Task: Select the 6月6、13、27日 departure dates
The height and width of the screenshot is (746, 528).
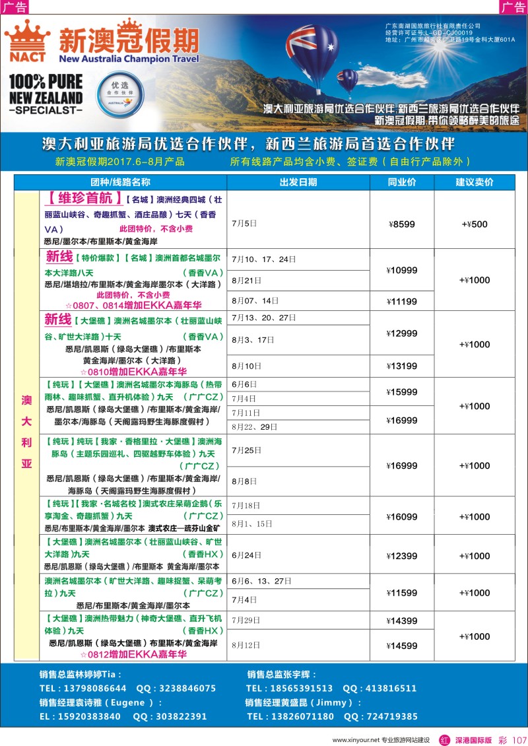Action: [x=261, y=581]
